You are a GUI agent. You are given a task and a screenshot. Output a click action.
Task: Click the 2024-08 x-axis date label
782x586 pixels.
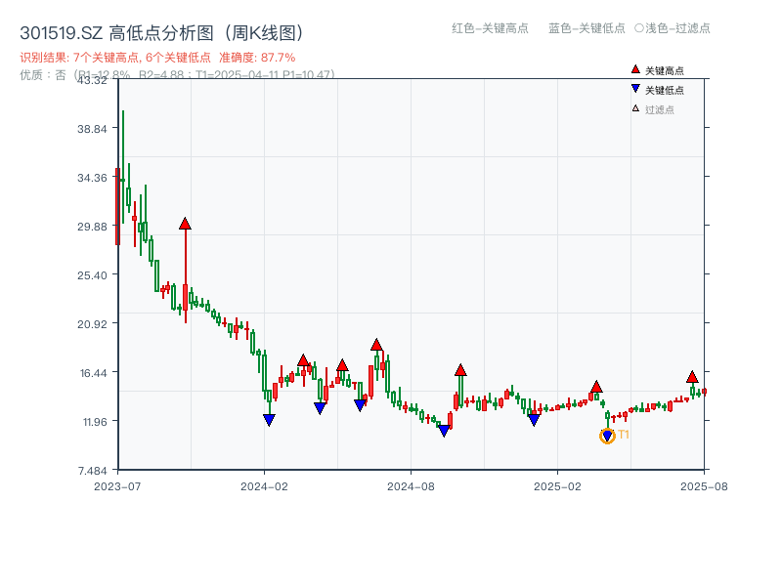click(x=412, y=484)
